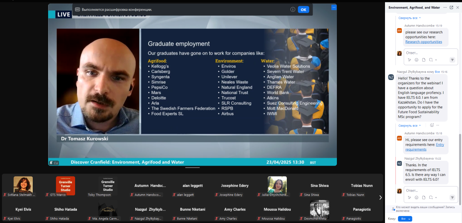Image resolution: width=462 pixels, height=223 pixels.
Task: Open the 'Entry requirements' link
Action: point(424,147)
